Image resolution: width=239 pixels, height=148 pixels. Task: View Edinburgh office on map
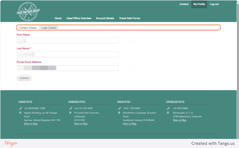[81, 124]
